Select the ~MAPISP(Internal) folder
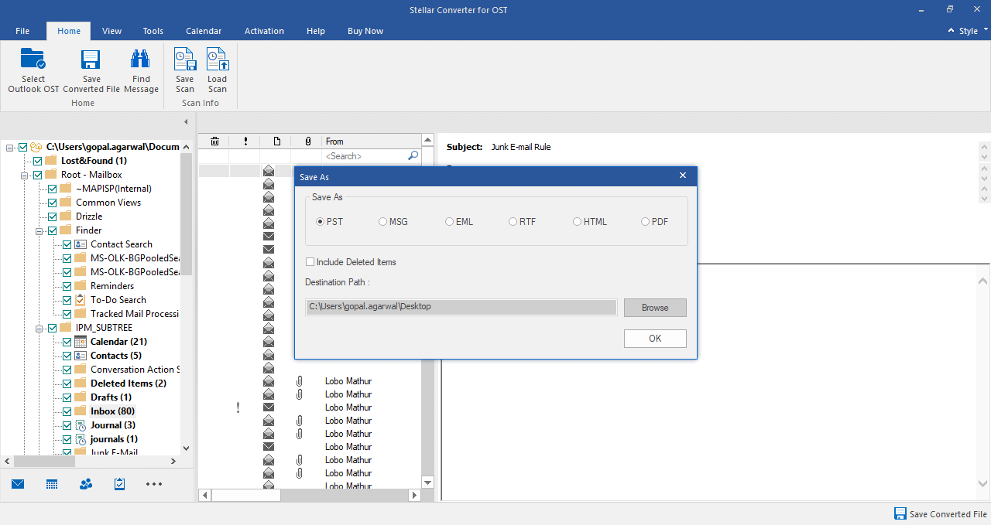991x525 pixels. coord(114,189)
